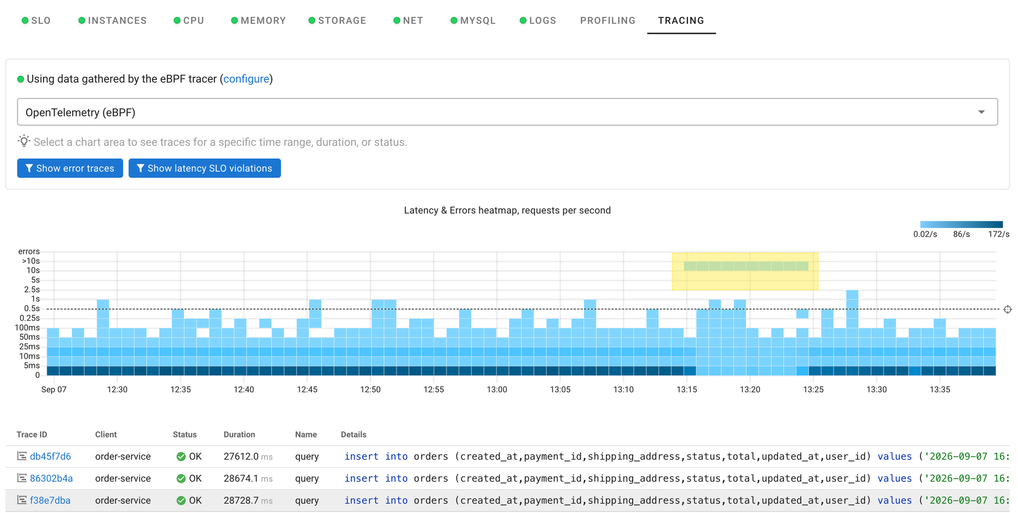Click duration value 27612.0 ms
1018x513 pixels.
tap(248, 456)
